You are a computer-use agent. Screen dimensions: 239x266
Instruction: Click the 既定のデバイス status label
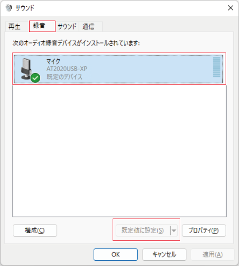pos(65,77)
